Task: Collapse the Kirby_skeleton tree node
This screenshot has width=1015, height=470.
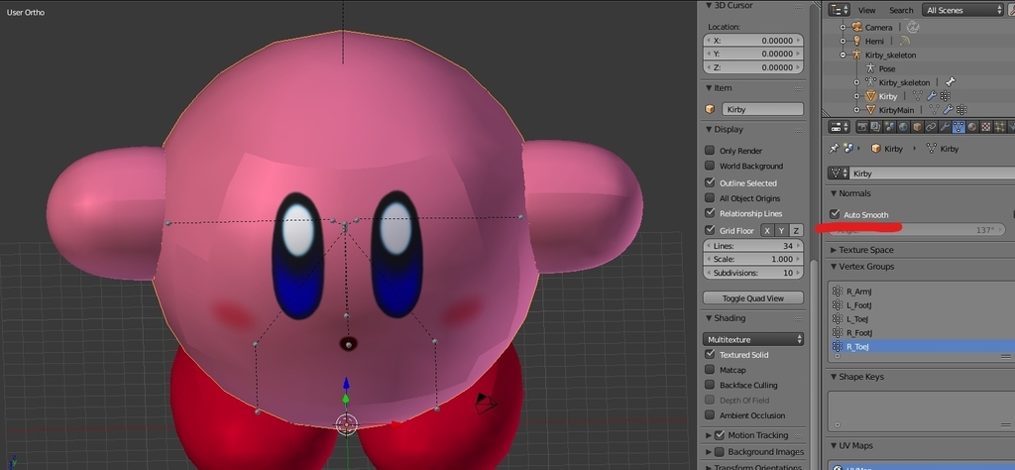Action: click(x=843, y=55)
